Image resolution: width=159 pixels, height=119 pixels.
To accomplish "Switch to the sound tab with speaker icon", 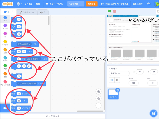I will tap(43, 12).
